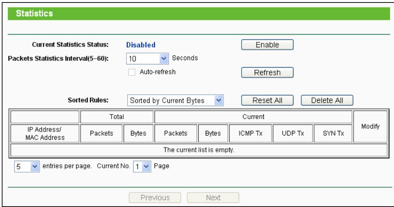Image resolution: width=394 pixels, height=207 pixels.
Task: Click the Packets header under Total
Action: pyautogui.click(x=102, y=133)
